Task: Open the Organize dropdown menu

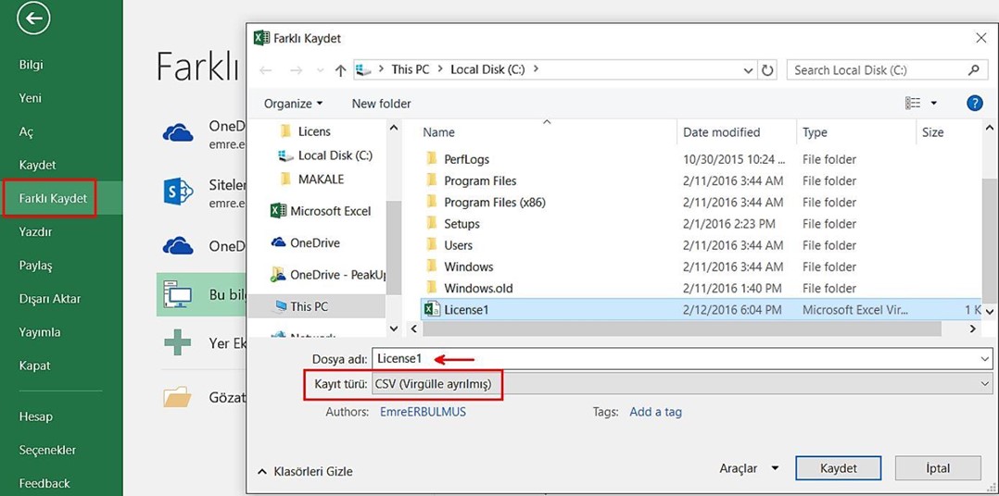Action: (293, 104)
